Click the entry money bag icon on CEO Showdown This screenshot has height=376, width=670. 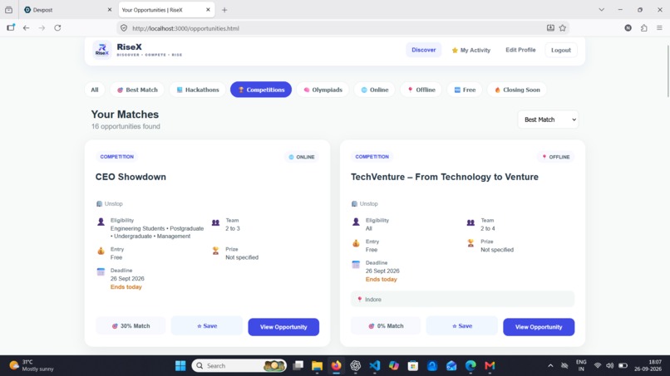pyautogui.click(x=101, y=251)
